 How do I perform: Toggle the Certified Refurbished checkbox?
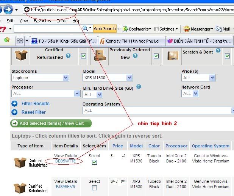click(x=83, y=56)
